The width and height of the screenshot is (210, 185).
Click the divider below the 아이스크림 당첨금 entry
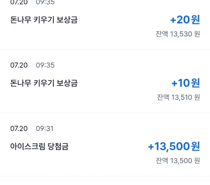(105, 176)
